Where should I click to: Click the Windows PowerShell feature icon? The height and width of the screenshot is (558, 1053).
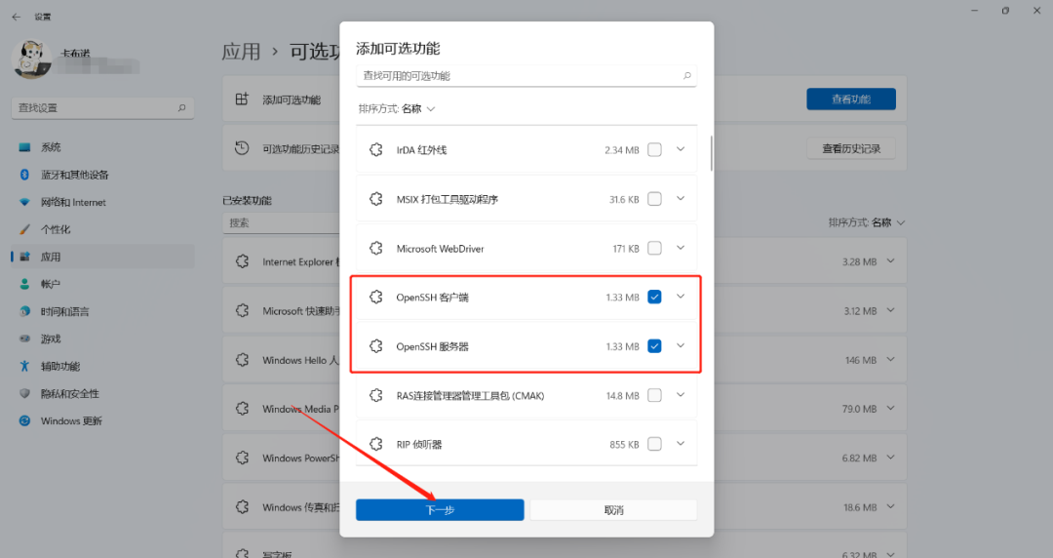243,458
